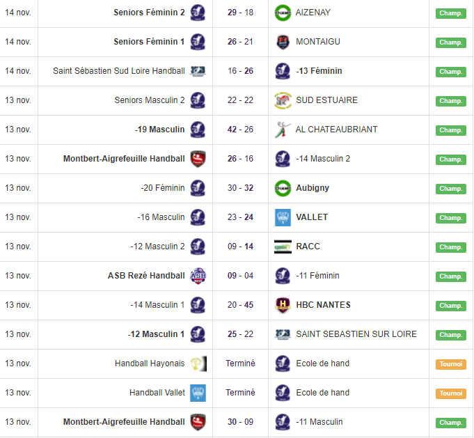Viewport: 474px width, 438px height.
Task: Select the 29 - 18 match score
Action: [x=239, y=13]
